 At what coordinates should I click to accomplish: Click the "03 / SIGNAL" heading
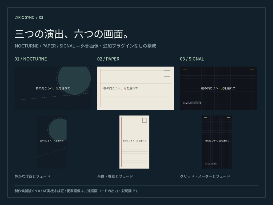click(x=192, y=59)
